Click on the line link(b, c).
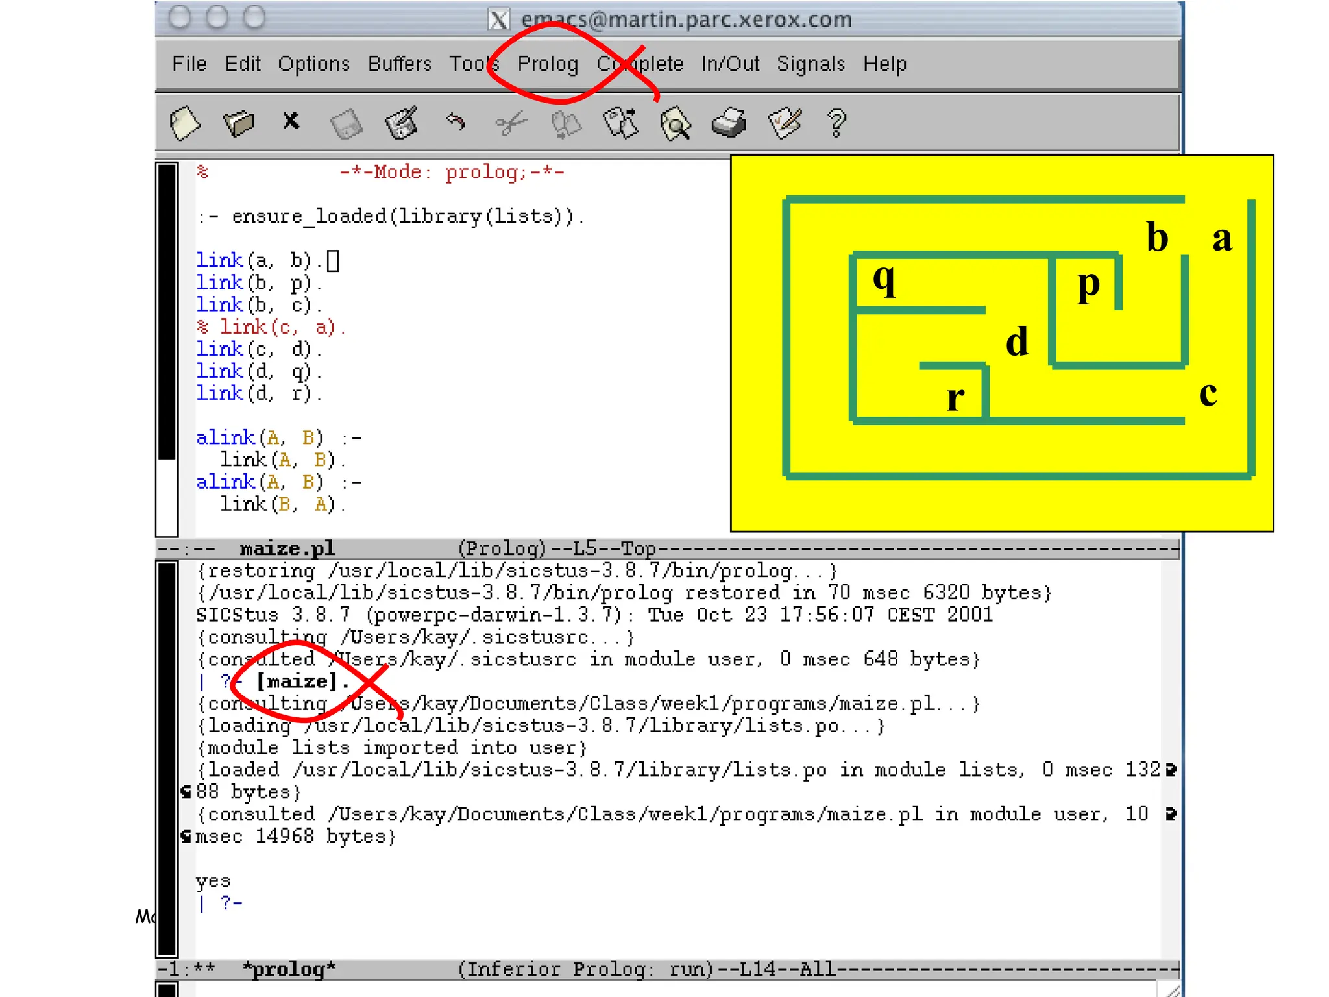This screenshot has height=997, width=1329. point(260,305)
